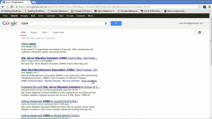Viewport: 212px width, 119px height.
Task: Click the 'News and Events' sitelink
Action: [x=89, y=81]
